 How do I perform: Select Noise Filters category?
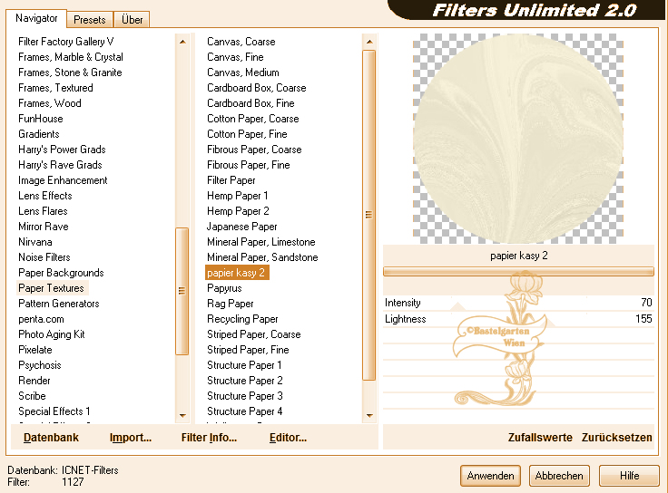click(x=44, y=257)
